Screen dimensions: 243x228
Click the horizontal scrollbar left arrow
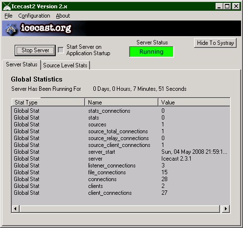coord(15,208)
